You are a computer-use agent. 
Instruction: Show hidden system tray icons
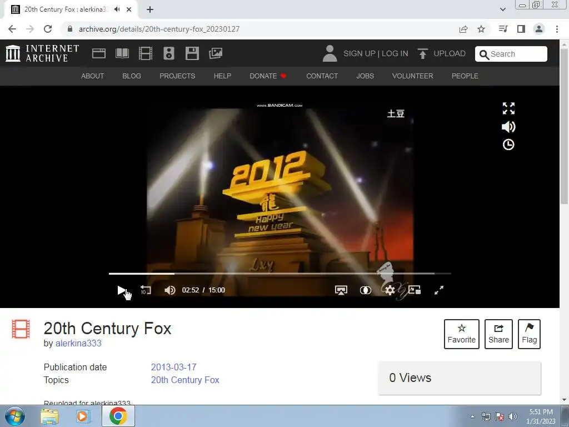pyautogui.click(x=472, y=416)
